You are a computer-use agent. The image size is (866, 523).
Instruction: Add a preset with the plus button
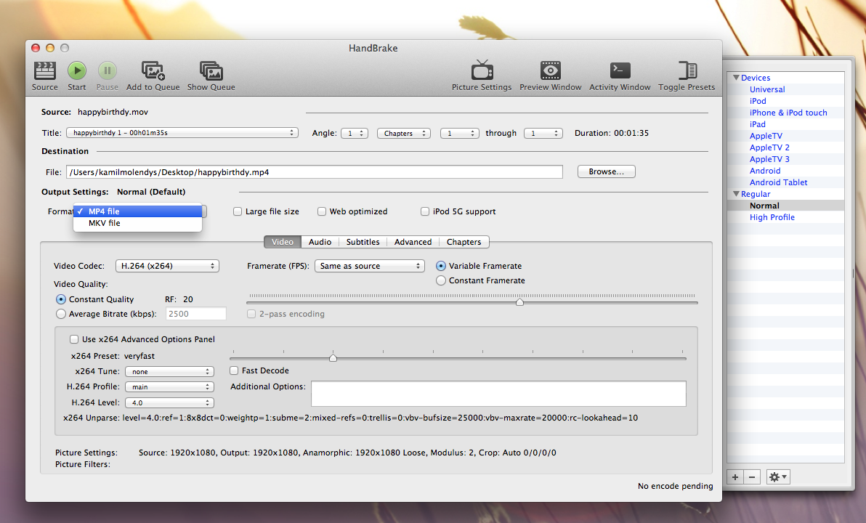point(735,477)
